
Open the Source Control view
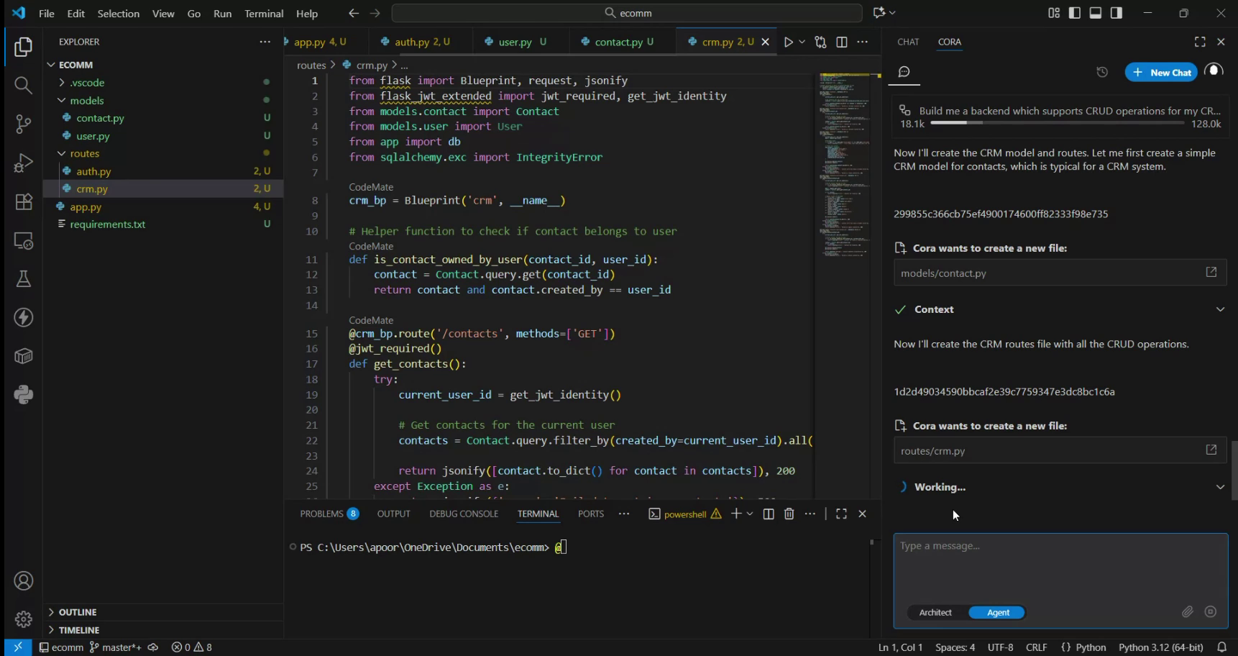pyautogui.click(x=22, y=124)
